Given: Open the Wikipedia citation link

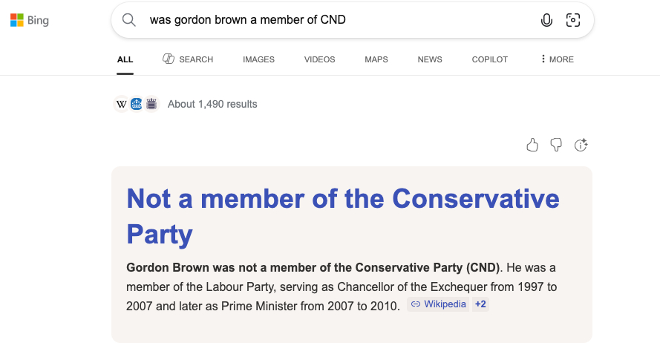Looking at the screenshot, I should pos(439,304).
